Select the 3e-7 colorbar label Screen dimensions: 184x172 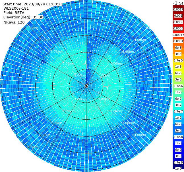178,105
